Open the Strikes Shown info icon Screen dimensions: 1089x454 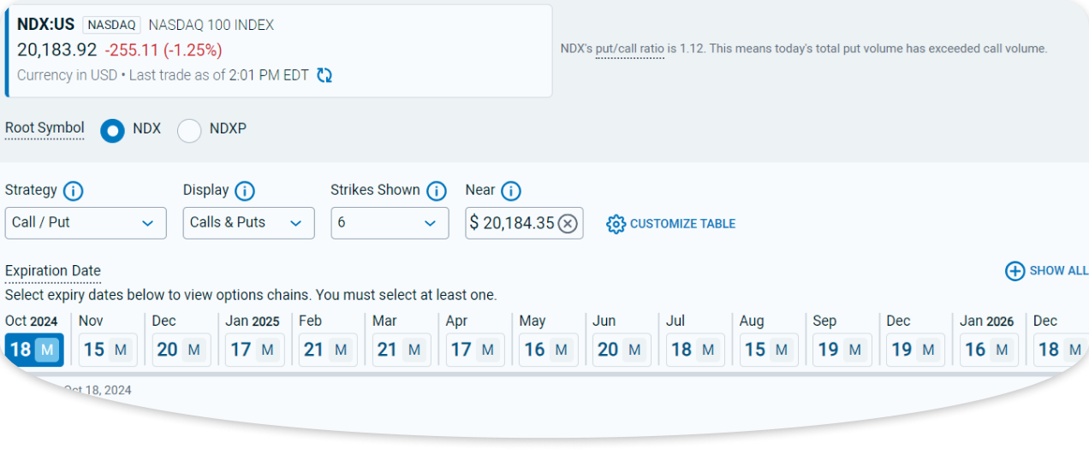(437, 191)
